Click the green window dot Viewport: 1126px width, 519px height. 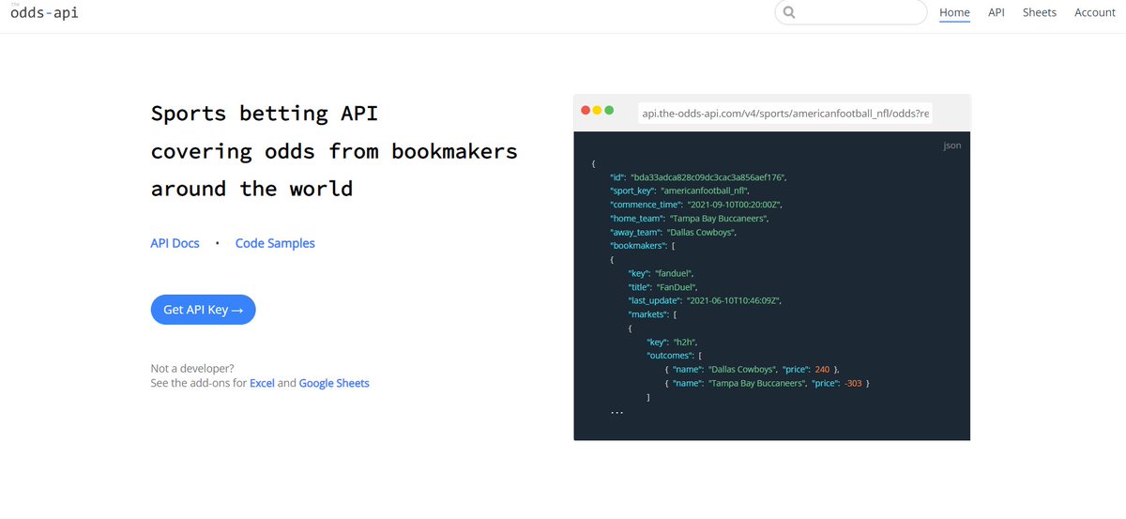tap(609, 111)
